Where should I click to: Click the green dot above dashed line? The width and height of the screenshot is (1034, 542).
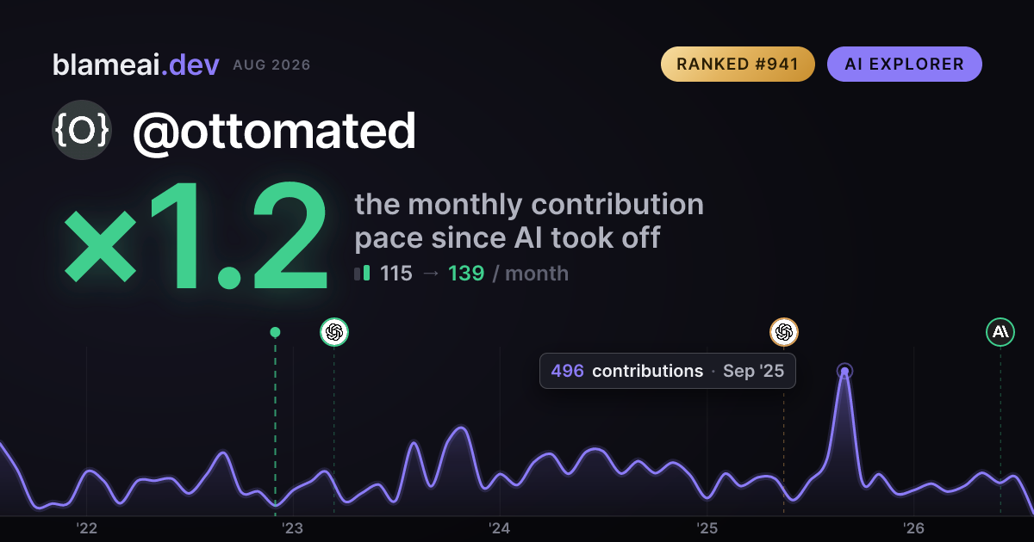click(275, 332)
